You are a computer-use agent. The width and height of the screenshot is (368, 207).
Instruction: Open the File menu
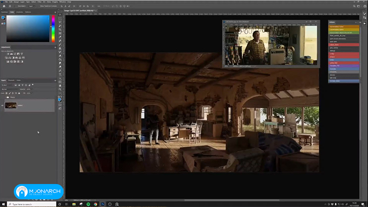[x=7, y=2]
